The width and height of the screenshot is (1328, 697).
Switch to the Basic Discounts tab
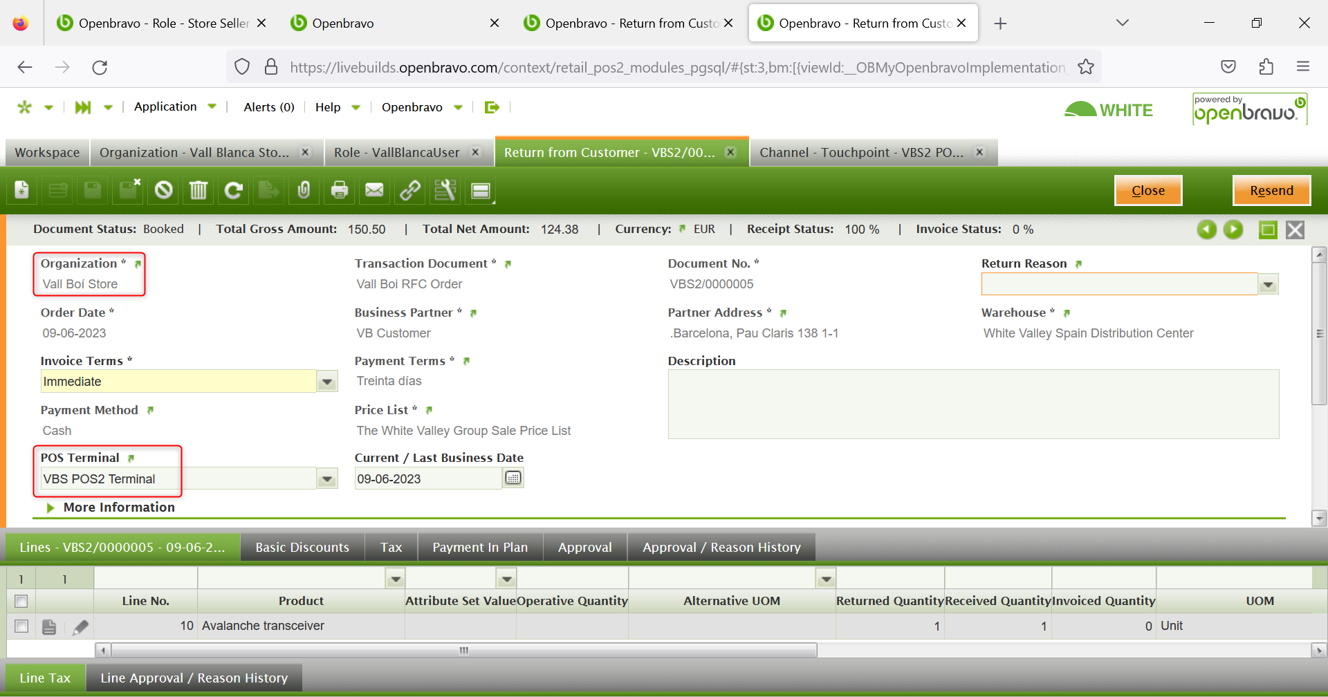point(302,548)
